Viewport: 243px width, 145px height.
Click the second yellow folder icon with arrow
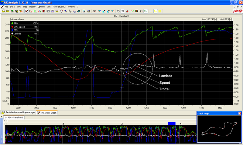pos(8,11)
